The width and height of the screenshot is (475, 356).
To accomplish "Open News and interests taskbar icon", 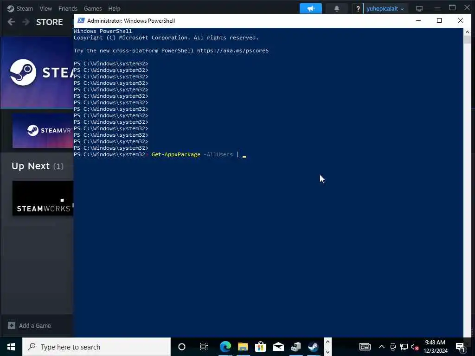I will click(365, 347).
